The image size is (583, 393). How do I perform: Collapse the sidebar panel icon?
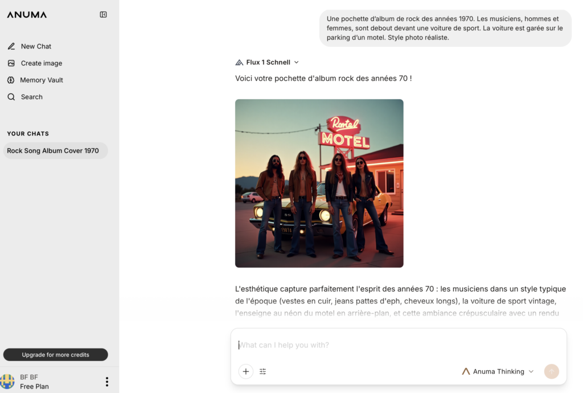pyautogui.click(x=103, y=15)
